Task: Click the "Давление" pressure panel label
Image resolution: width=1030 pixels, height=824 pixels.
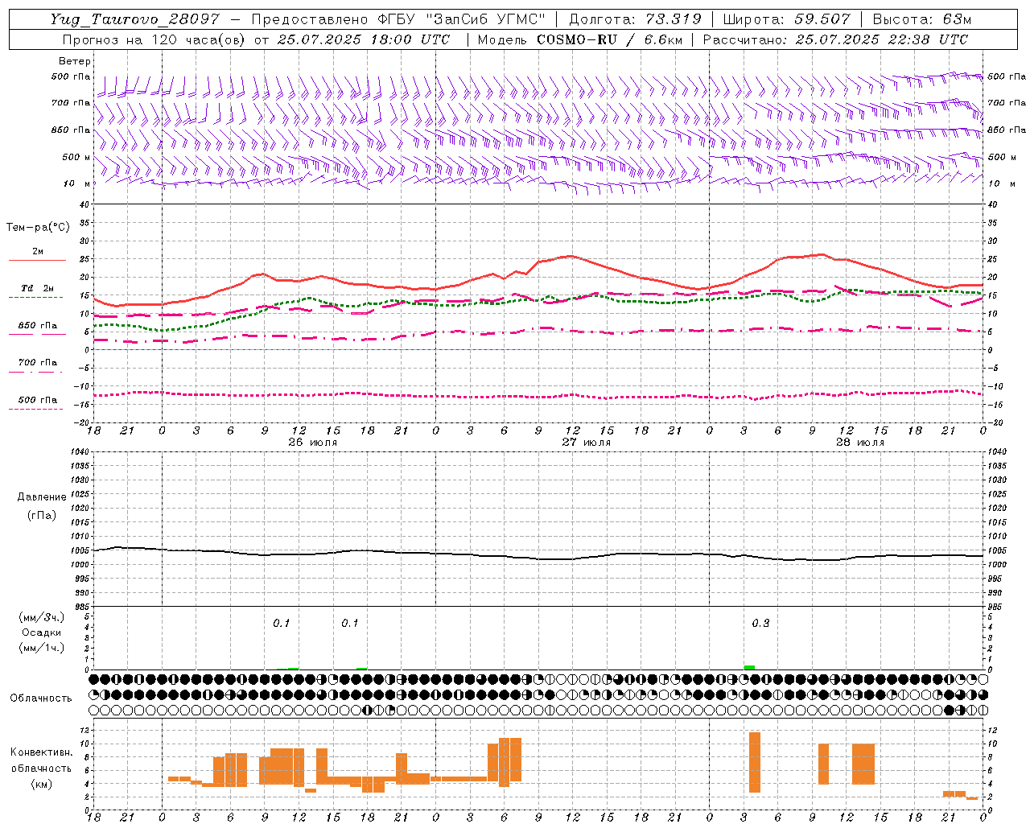Action: tap(42, 497)
